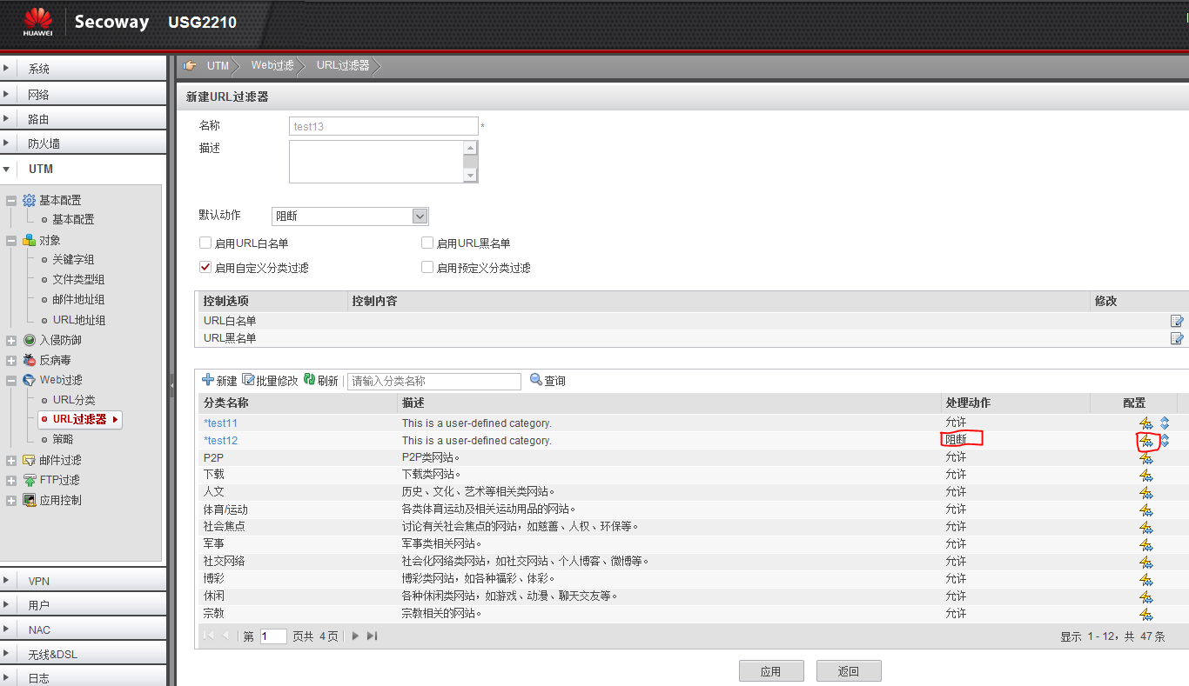
Task: Open 关键字组 in the tree
Action: coord(73,260)
